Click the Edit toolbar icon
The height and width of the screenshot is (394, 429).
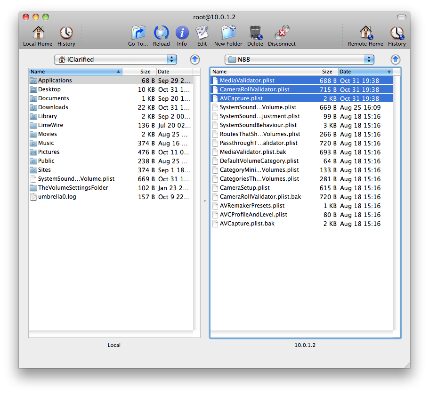[202, 33]
